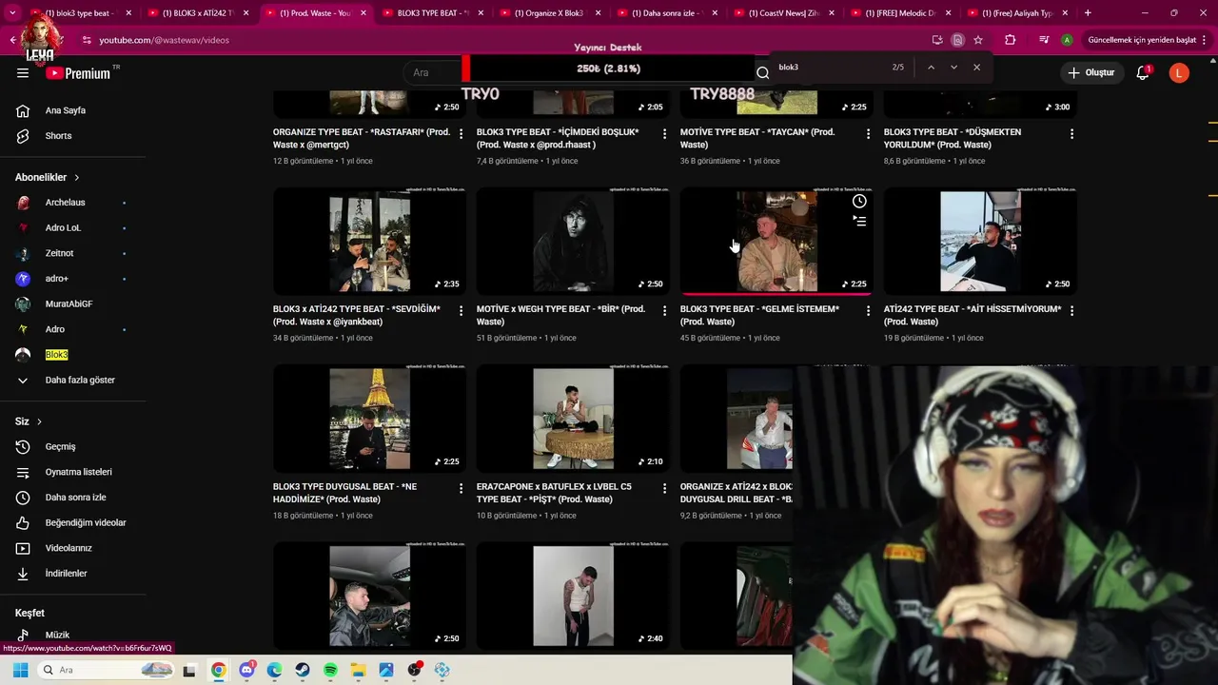This screenshot has width=1218, height=685.
Task: Open Shorts in the sidebar
Action: [58, 136]
